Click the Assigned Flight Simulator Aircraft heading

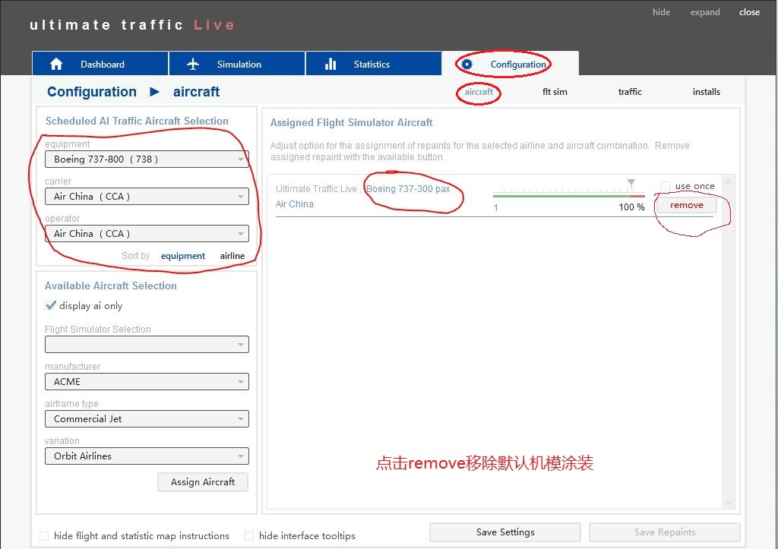tap(351, 122)
